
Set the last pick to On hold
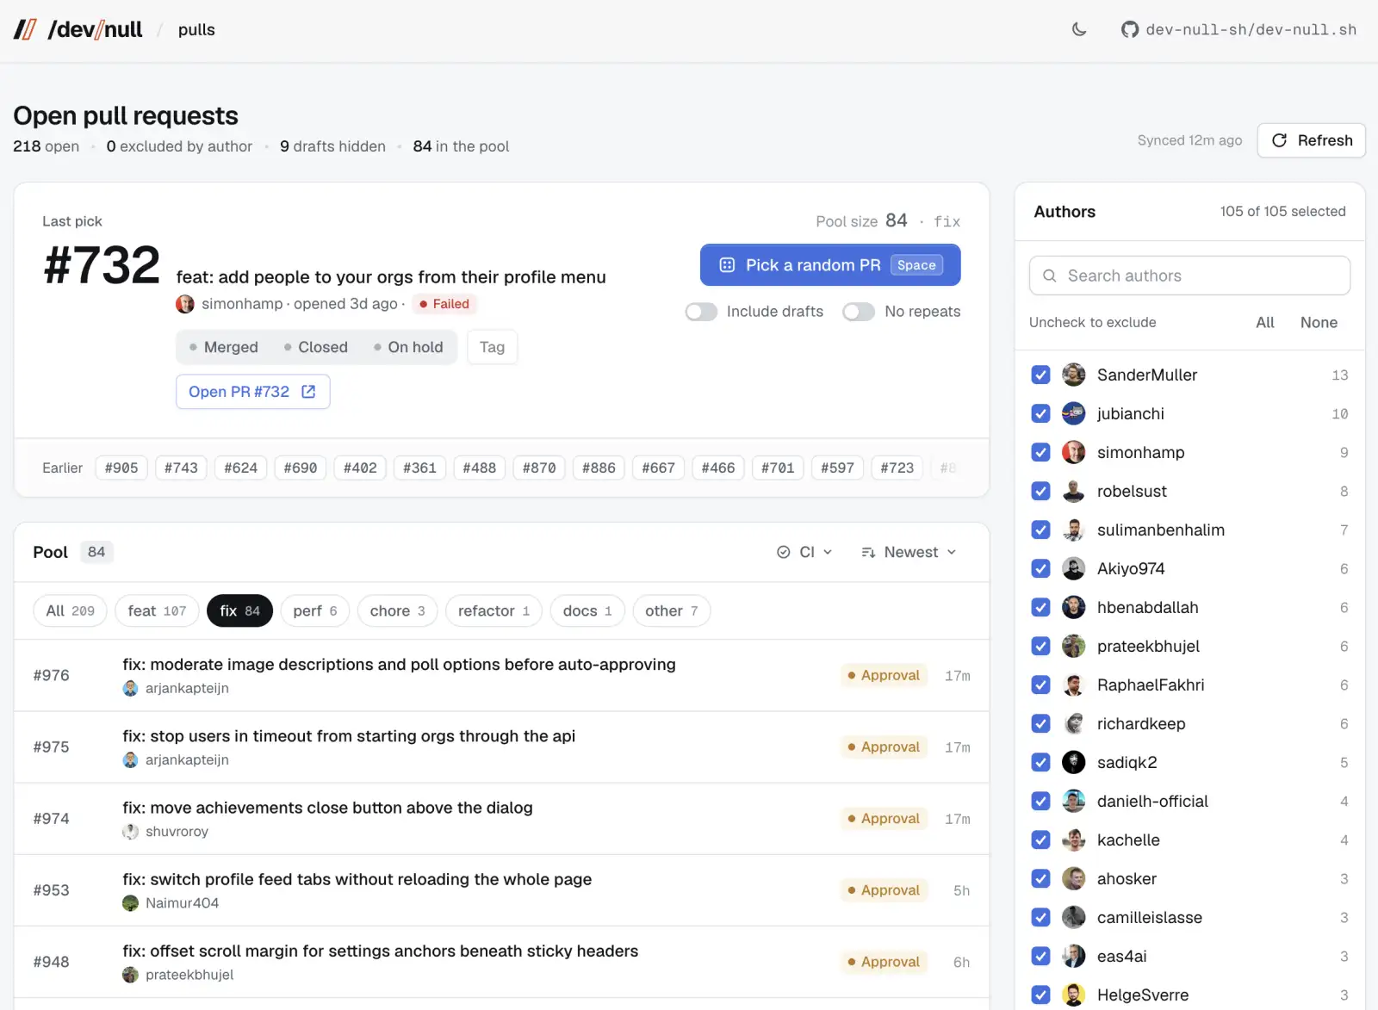click(x=408, y=347)
